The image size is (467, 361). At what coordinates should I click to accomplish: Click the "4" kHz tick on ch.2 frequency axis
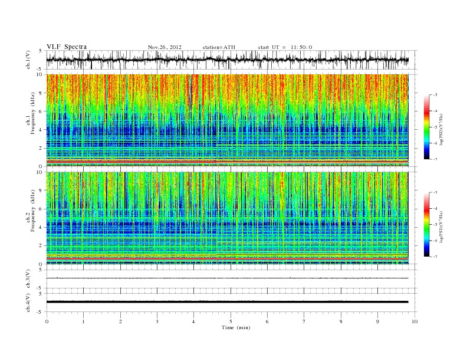tap(41, 227)
